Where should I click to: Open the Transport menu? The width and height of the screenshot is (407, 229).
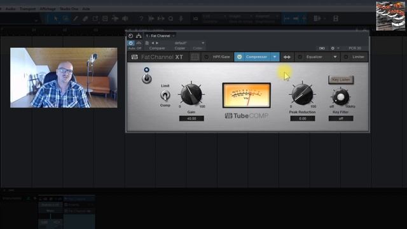pyautogui.click(x=27, y=9)
